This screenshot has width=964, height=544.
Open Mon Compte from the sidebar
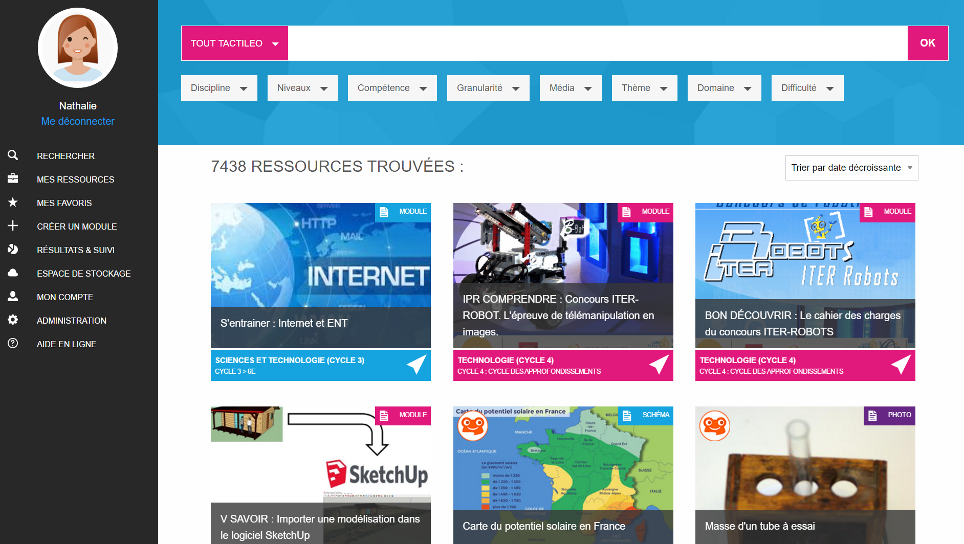[65, 297]
